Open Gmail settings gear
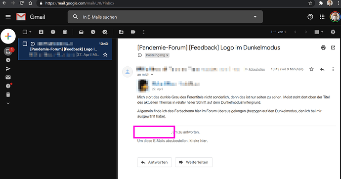Image resolution: width=341 pixels, height=179 pixels. [x=333, y=32]
